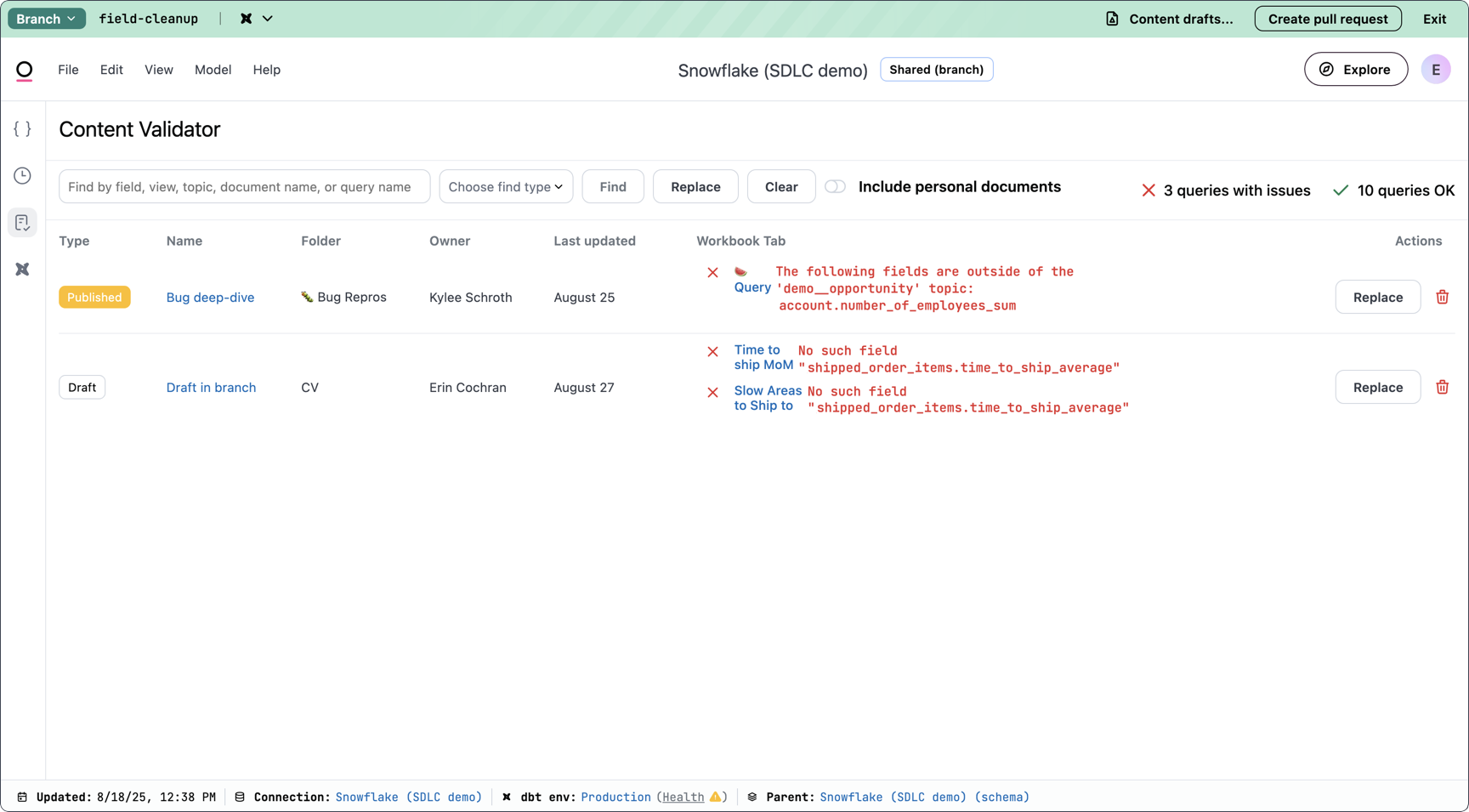Click the Published status pill on Bug deep-dive
This screenshot has width=1469, height=812.
pyautogui.click(x=94, y=297)
